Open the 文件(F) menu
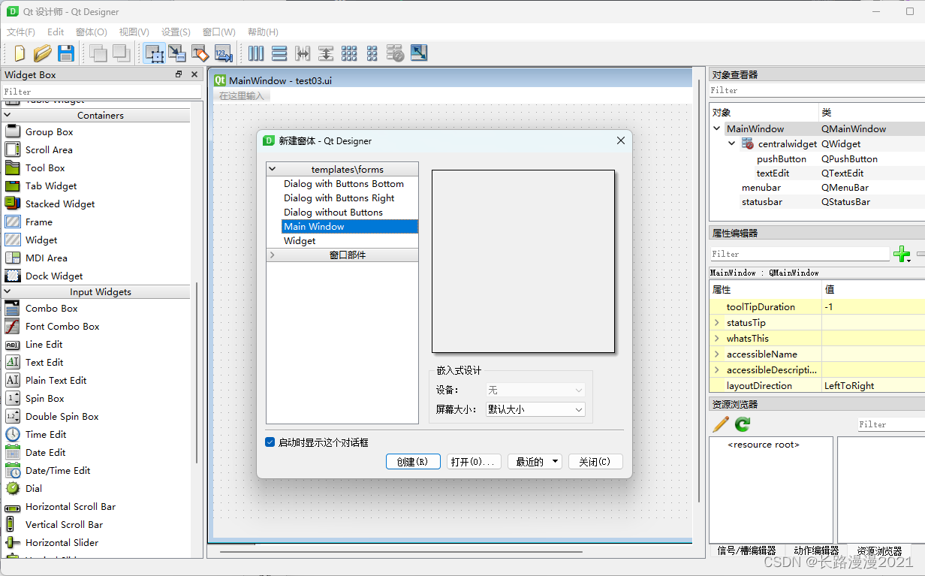The image size is (925, 576). coord(21,32)
